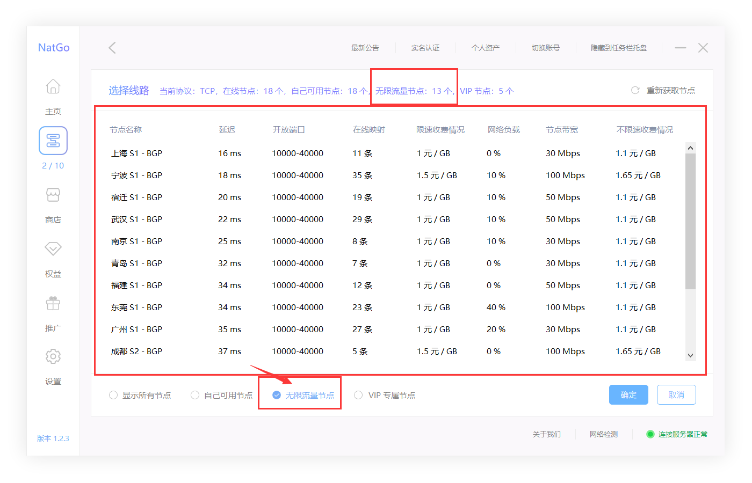The width and height of the screenshot is (752, 483).
Task: Select the 上海 S1 - BGP node row
Action: (395, 153)
